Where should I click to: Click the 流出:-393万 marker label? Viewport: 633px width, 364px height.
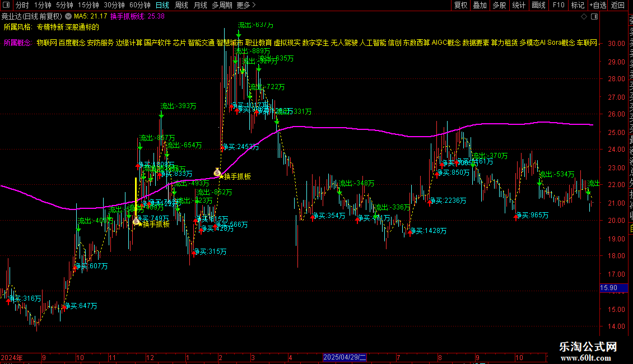[x=179, y=106]
